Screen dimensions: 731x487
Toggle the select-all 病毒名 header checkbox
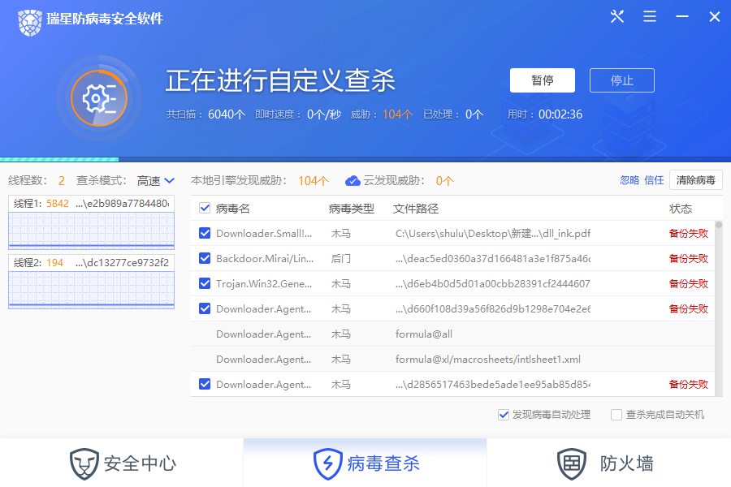205,208
